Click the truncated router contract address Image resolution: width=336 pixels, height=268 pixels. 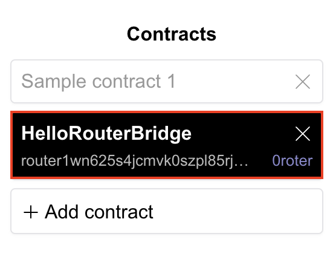click(135, 162)
